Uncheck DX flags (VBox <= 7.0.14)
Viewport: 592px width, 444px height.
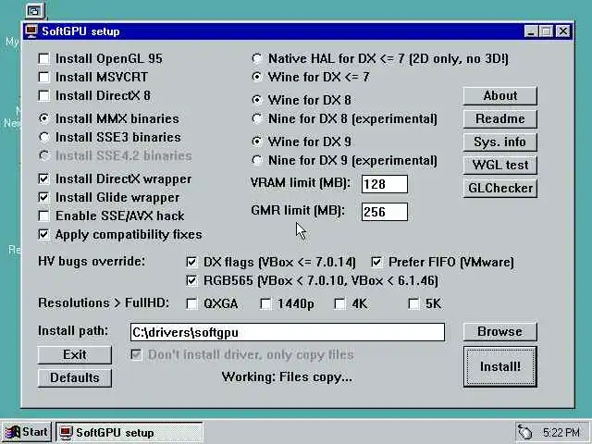tap(191, 262)
